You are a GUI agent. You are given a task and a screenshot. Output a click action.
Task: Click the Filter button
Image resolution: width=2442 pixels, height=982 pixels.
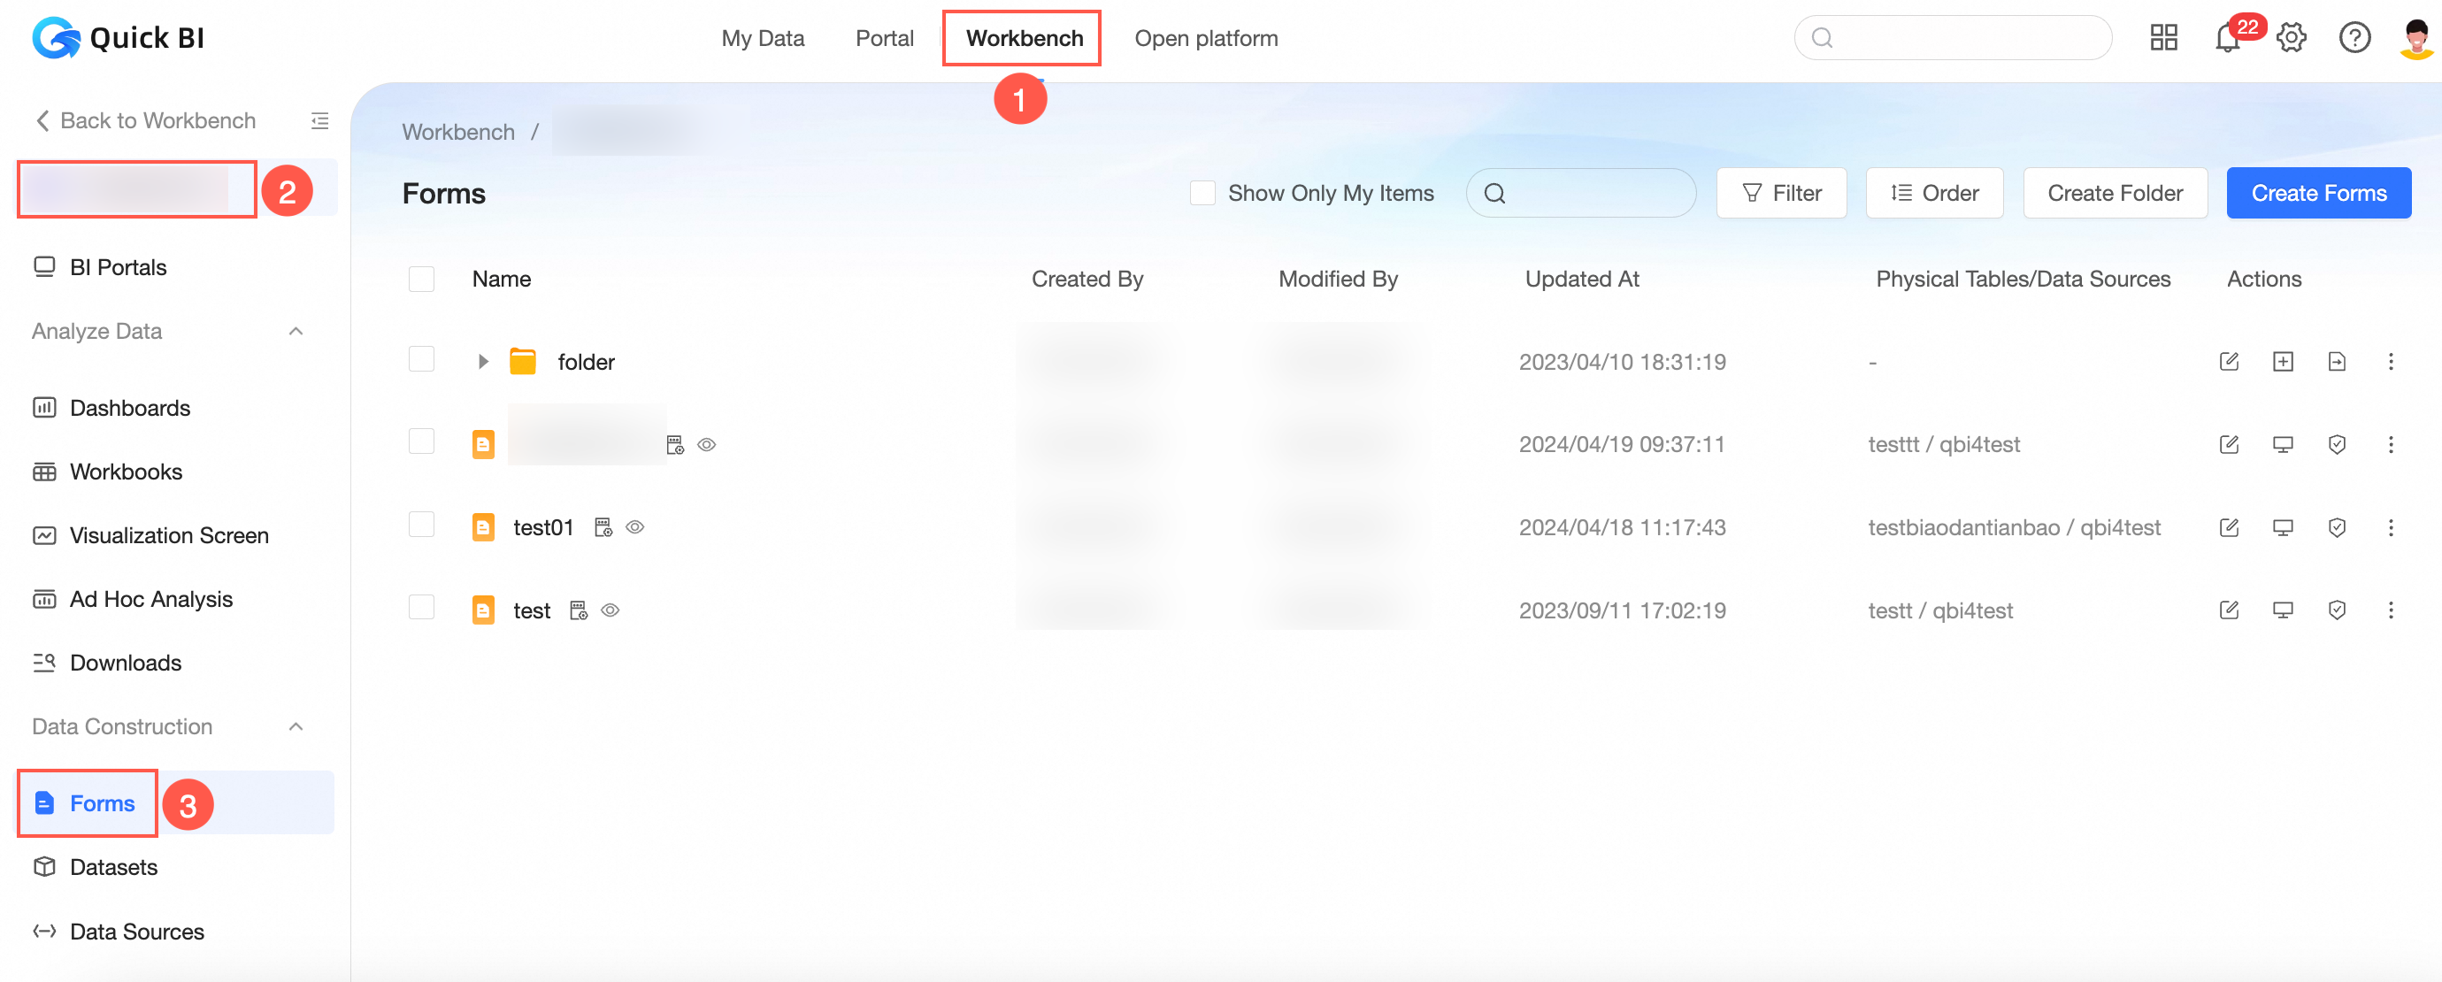pos(1780,194)
